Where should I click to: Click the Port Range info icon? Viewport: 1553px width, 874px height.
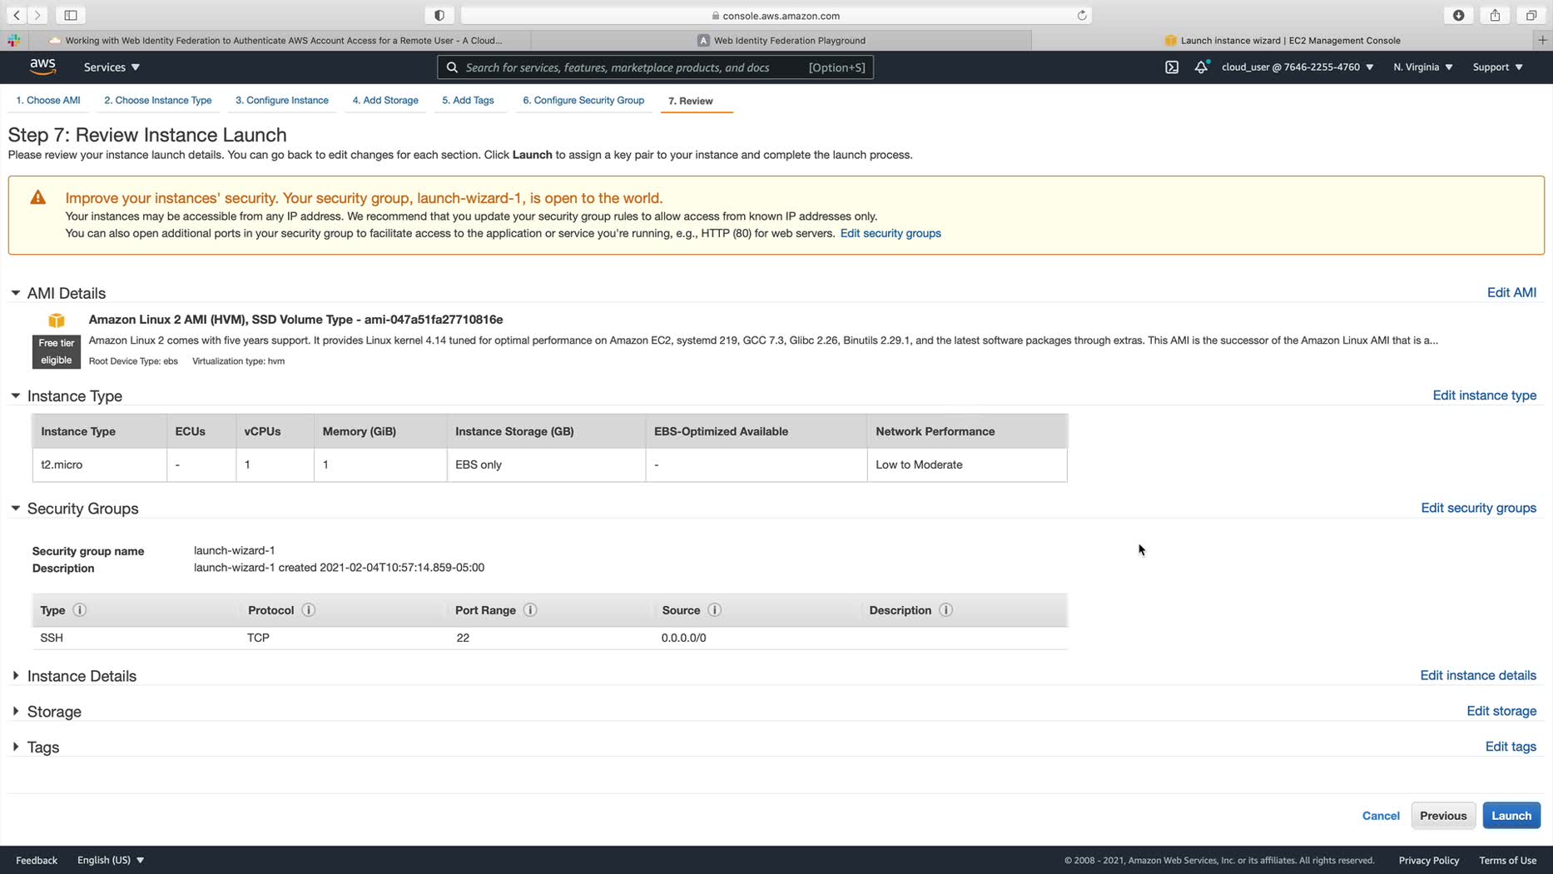point(530,610)
